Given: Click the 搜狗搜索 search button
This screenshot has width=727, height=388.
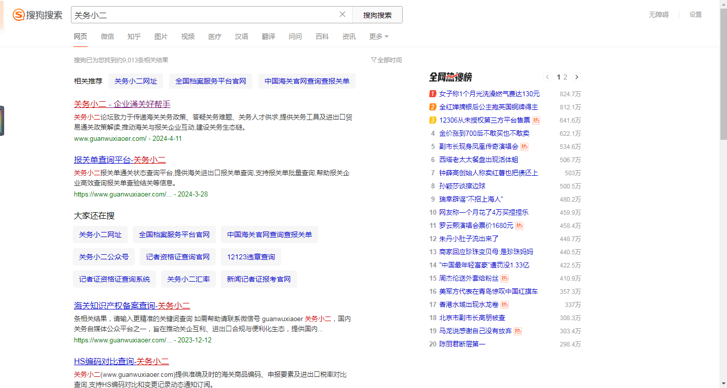Looking at the screenshot, I should (x=377, y=15).
